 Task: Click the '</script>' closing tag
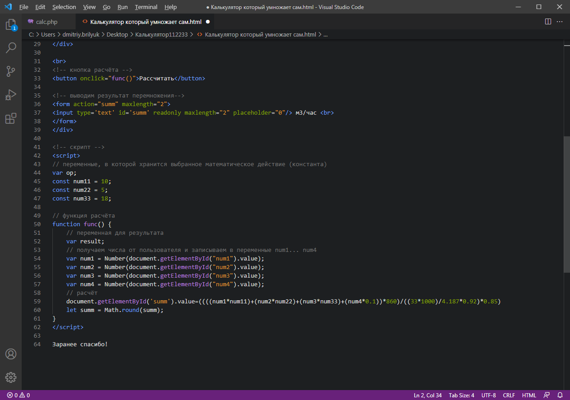click(68, 327)
